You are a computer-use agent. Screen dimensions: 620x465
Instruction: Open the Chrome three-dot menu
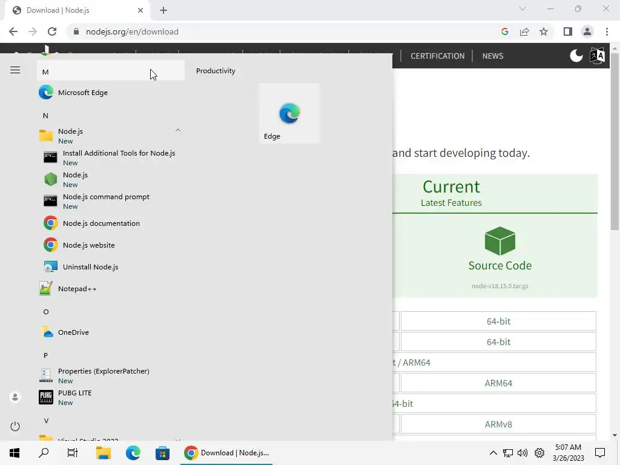tap(607, 31)
